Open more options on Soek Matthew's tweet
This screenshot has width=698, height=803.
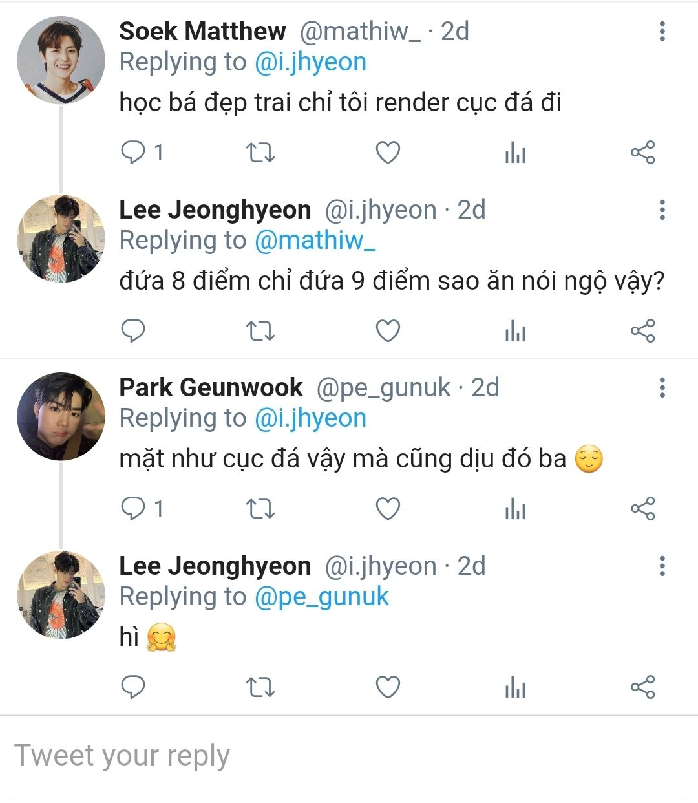pyautogui.click(x=662, y=31)
